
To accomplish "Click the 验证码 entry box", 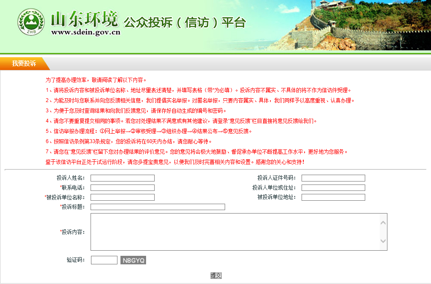I will point(104,260).
